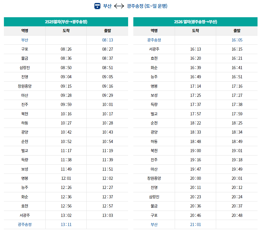Select the 도착 column header in the right table

(195, 31)
